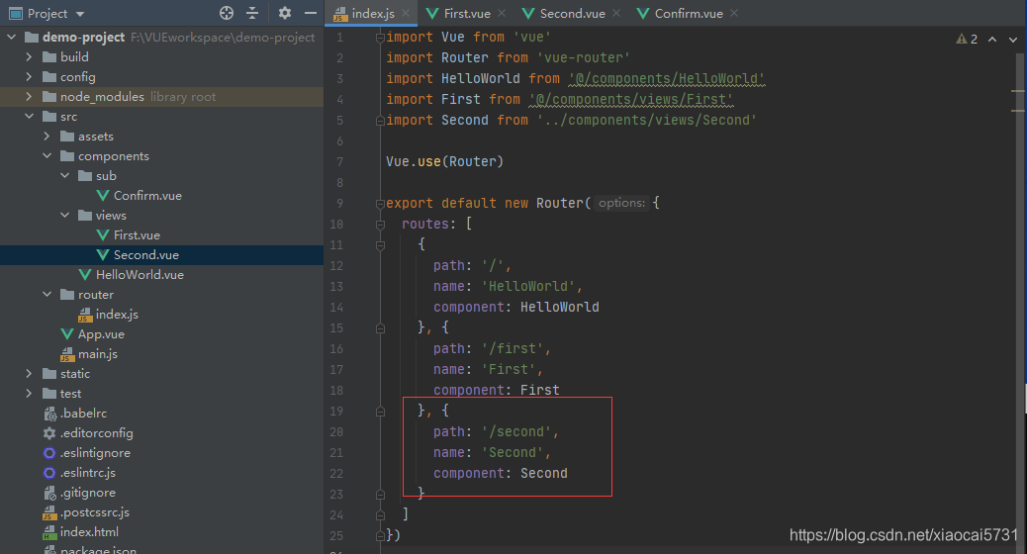
Task: Click the '@/components/views/First' import path
Action: [x=630, y=100]
